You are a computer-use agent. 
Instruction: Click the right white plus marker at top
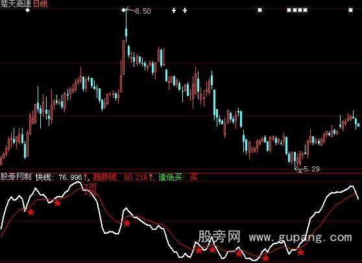(185, 10)
